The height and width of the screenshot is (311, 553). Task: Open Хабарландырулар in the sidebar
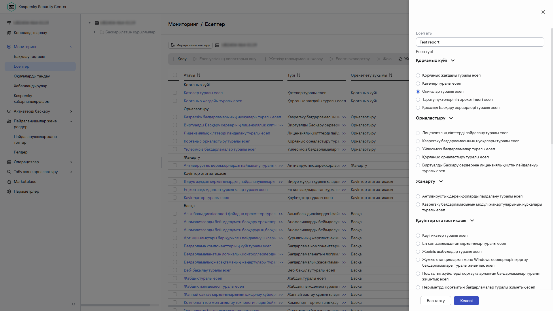coord(31,86)
